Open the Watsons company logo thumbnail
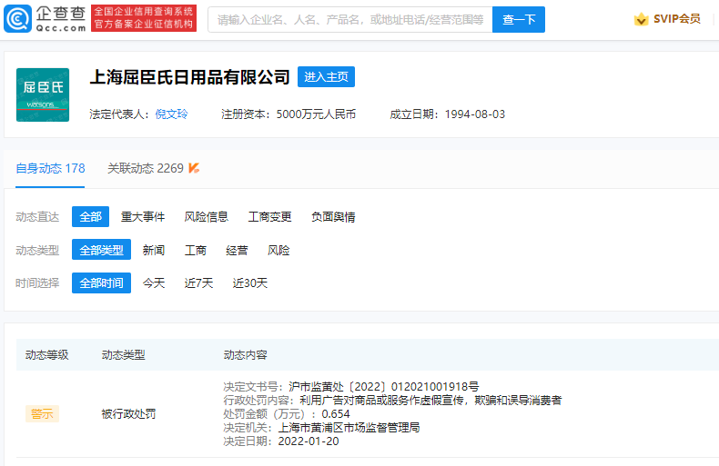The width and height of the screenshot is (719, 466). (x=43, y=94)
